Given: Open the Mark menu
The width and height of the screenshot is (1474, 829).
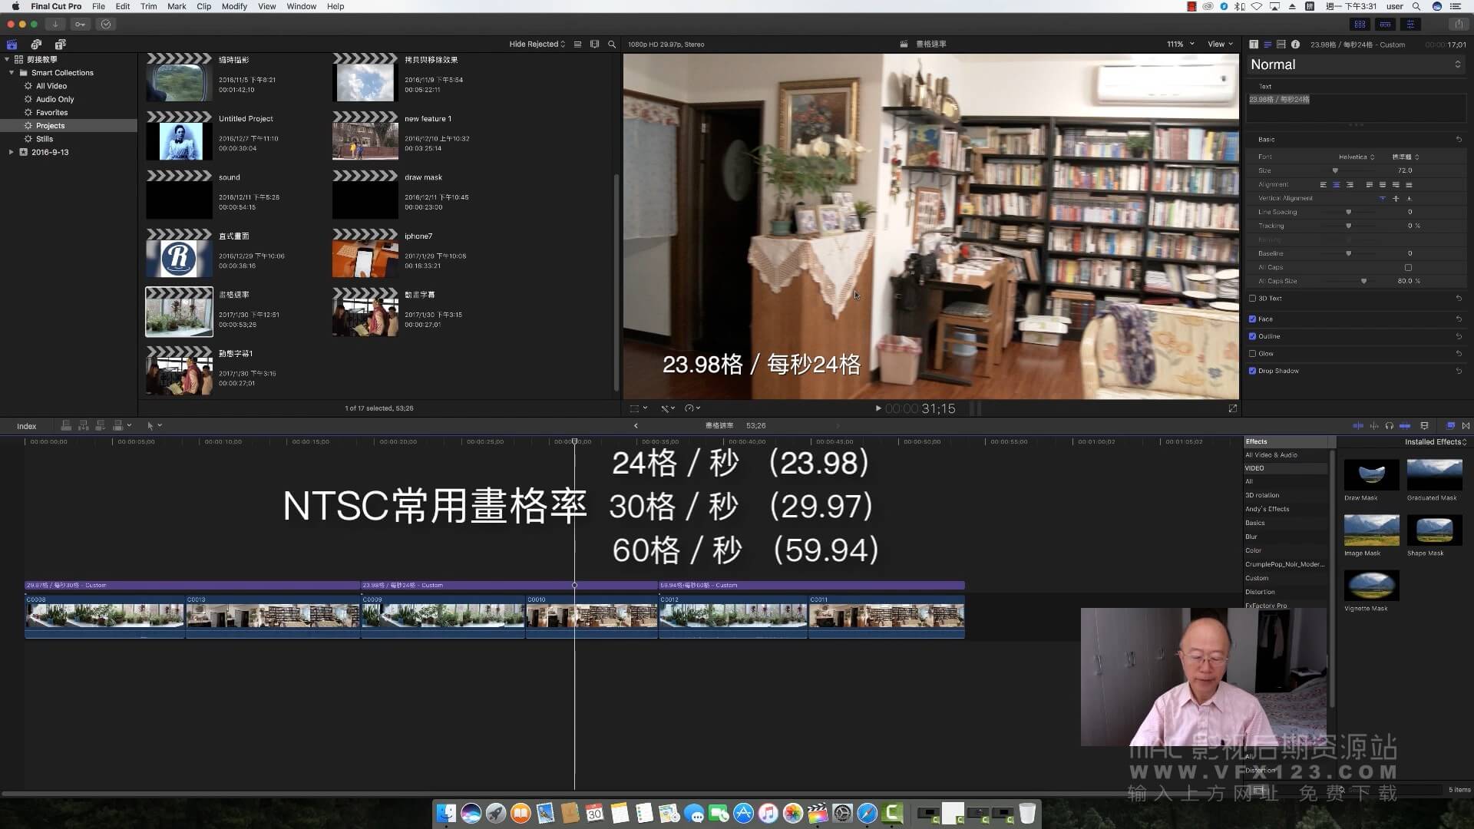Looking at the screenshot, I should click(x=177, y=6).
